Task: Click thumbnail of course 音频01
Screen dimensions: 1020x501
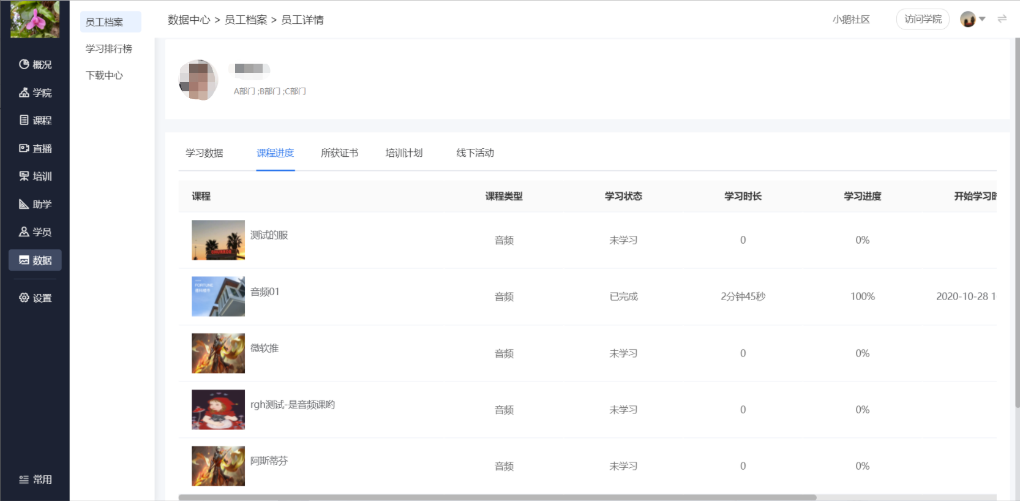Action: click(x=218, y=296)
